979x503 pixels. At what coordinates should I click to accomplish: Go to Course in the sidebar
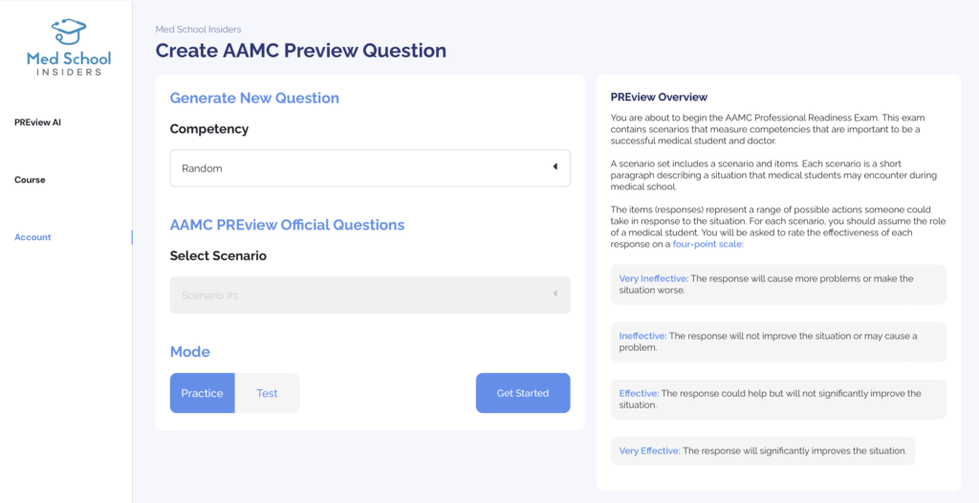tap(30, 180)
